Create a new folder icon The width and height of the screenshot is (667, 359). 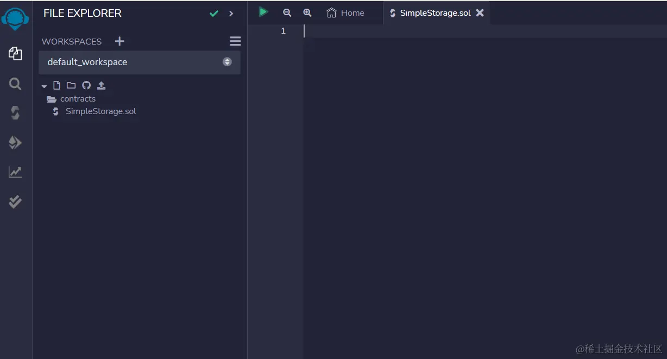click(71, 85)
